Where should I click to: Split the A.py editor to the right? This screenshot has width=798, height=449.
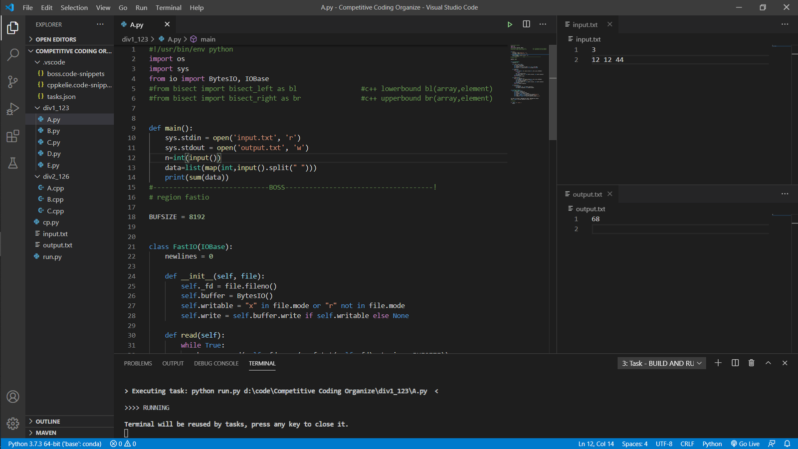pyautogui.click(x=526, y=24)
